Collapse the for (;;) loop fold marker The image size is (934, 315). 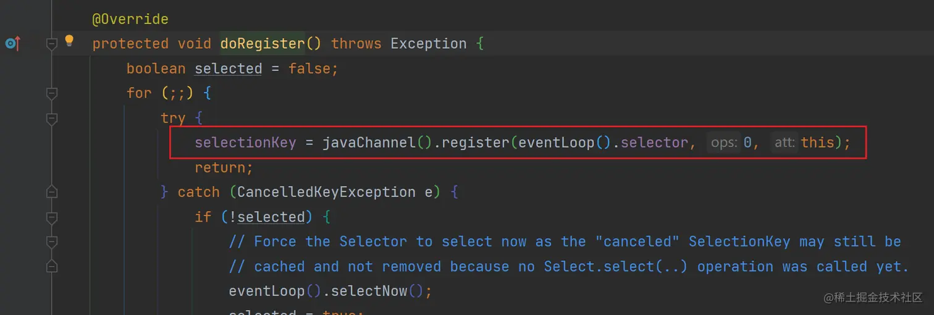click(52, 93)
